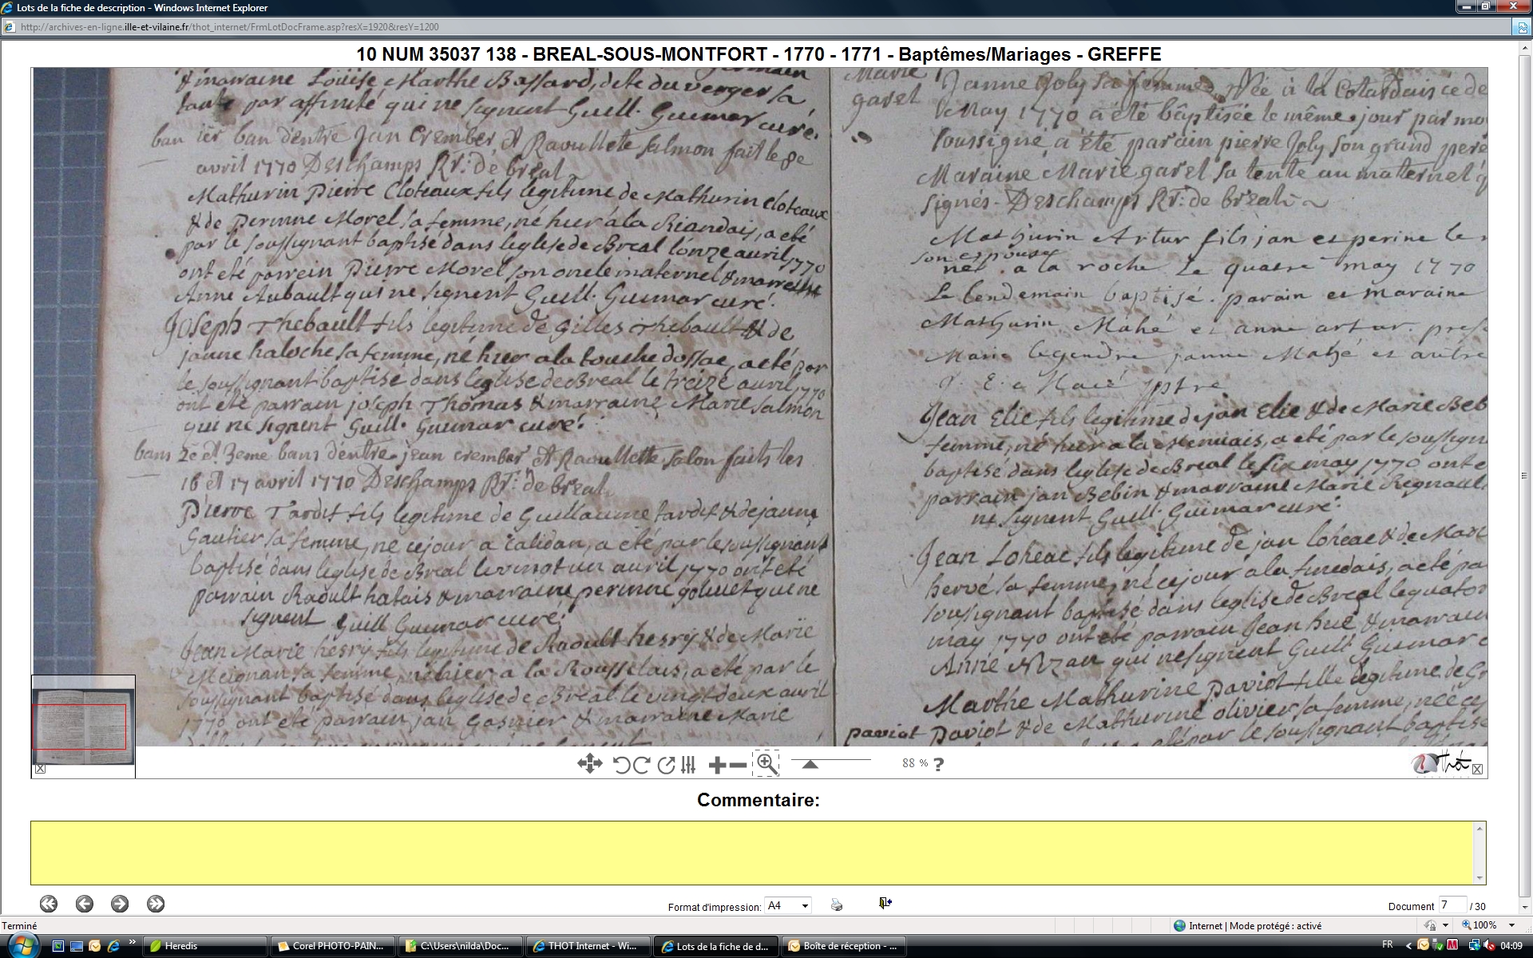Expand the 100% browser zoom dropdown

[1510, 925]
